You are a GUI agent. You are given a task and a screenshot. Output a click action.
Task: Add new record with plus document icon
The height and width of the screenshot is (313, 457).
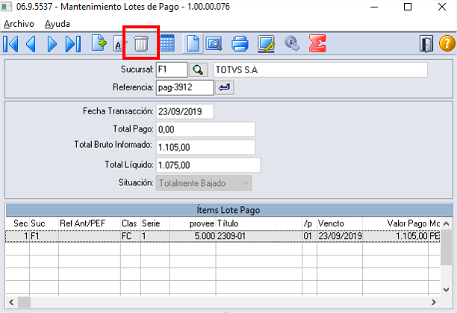click(99, 43)
